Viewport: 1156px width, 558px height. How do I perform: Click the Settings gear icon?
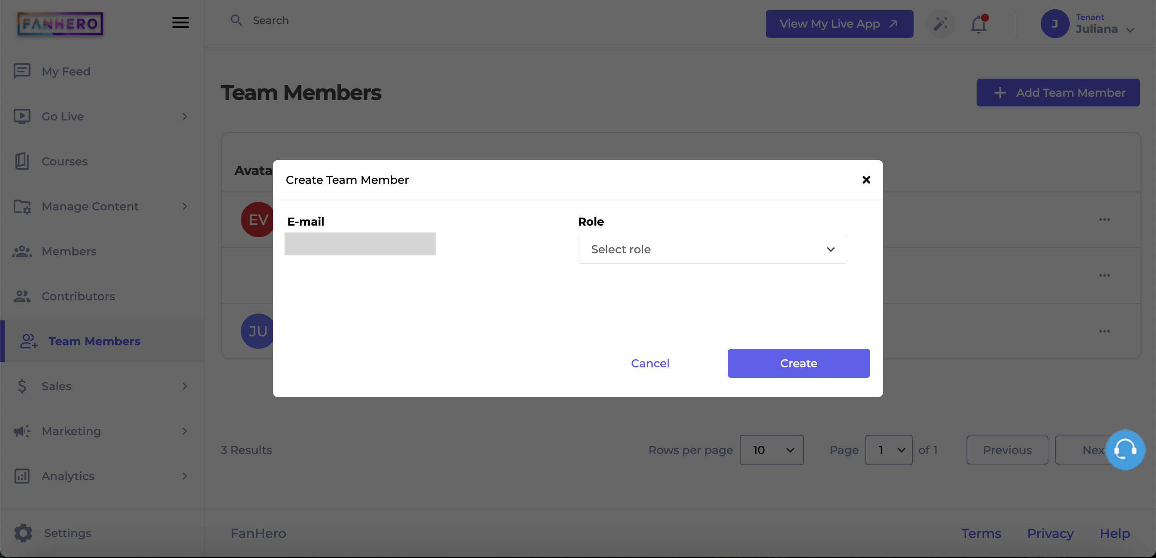[x=23, y=533]
